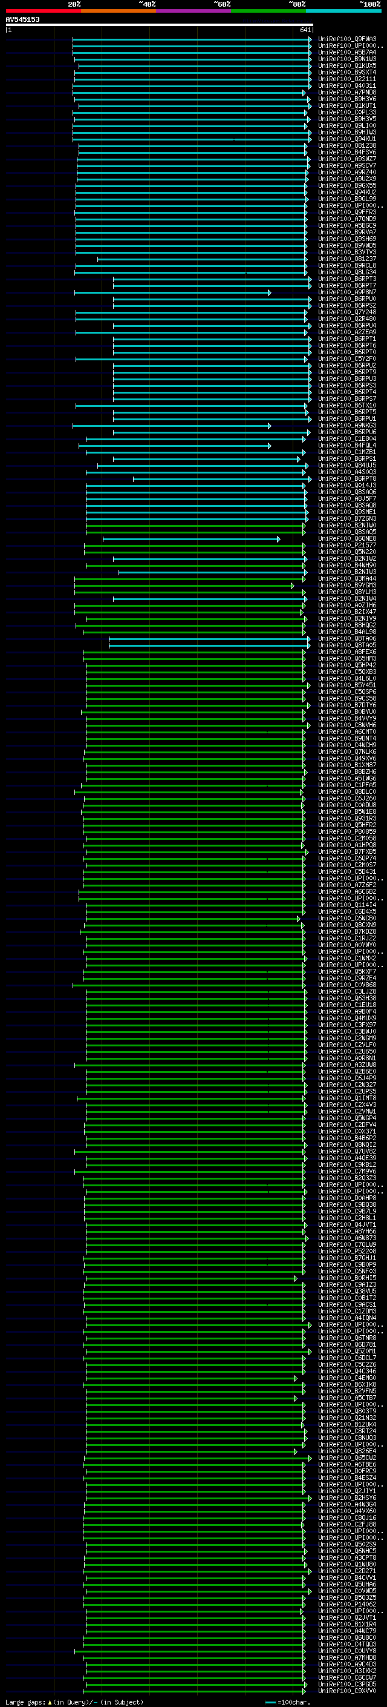The height and width of the screenshot is (1707, 387).
Task: Select label UniRef100_C0PL33
Action: [347, 113]
